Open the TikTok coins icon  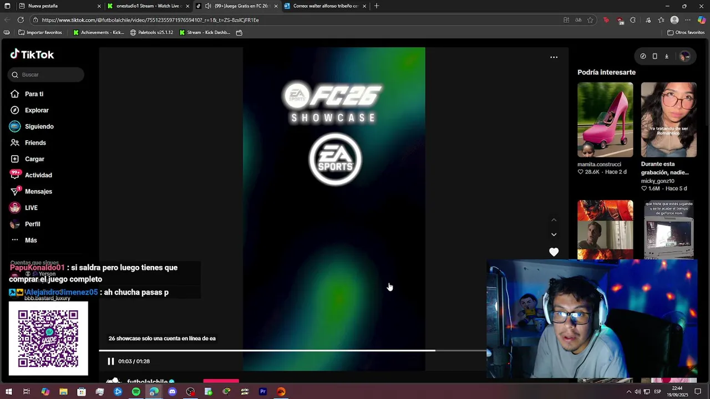pyautogui.click(x=643, y=56)
